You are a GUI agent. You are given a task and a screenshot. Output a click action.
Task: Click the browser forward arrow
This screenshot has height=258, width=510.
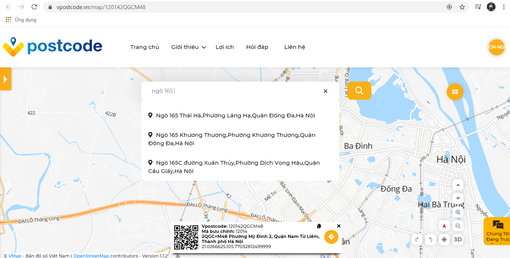point(21,7)
